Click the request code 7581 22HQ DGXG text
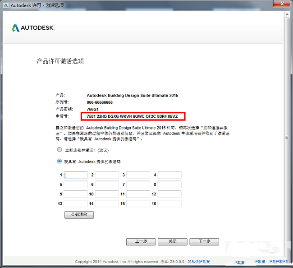This screenshot has height=268, width=293. (x=132, y=116)
